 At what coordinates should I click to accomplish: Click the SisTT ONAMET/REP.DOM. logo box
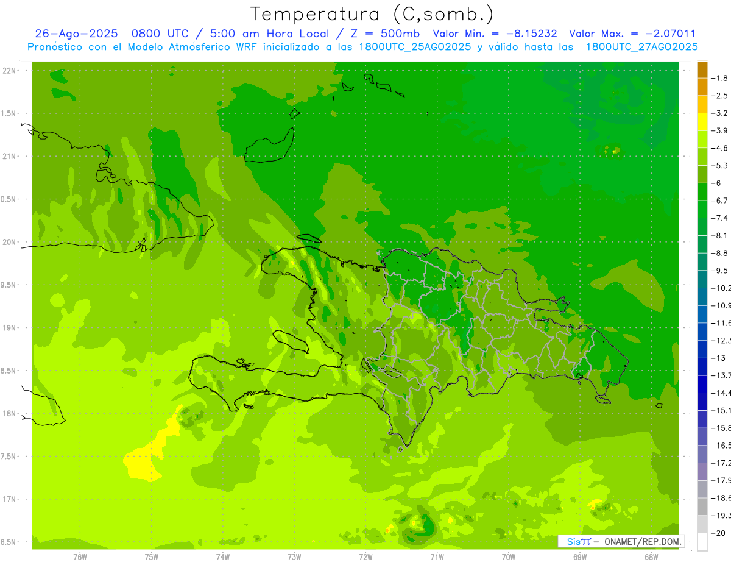tap(621, 541)
